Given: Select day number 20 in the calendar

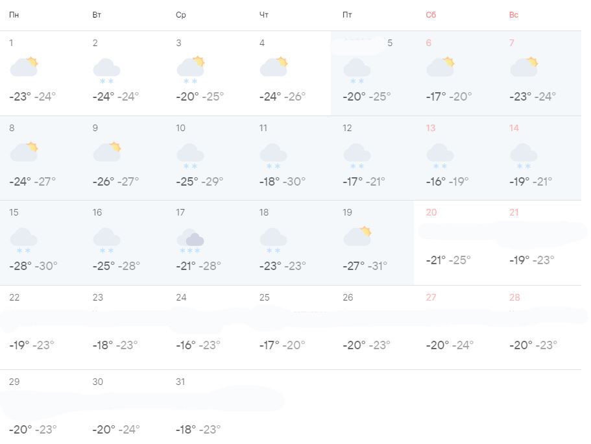Looking at the screenshot, I should 431,213.
